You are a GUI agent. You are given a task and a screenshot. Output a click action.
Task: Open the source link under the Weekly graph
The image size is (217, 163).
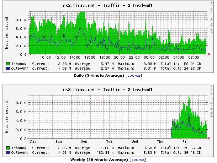click(x=137, y=160)
